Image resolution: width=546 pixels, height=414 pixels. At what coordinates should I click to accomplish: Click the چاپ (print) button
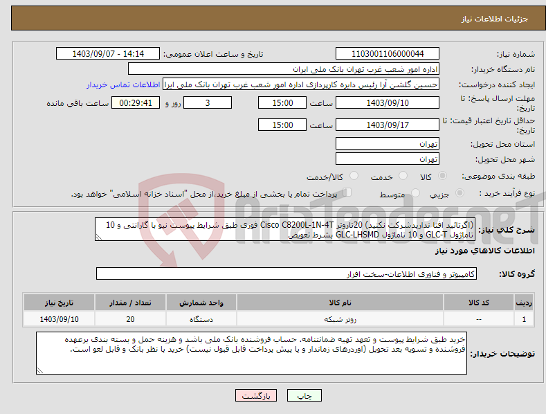click(304, 395)
